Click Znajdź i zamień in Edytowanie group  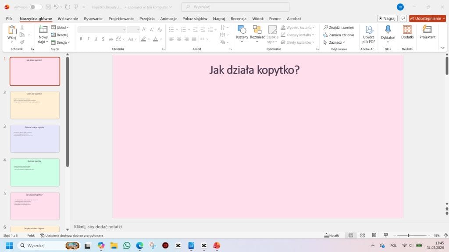[x=339, y=27]
